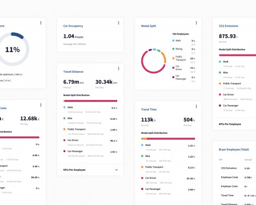The height and width of the screenshot is (205, 256).
Task: Click the 6.79m km annual distance value
Action: point(74,82)
